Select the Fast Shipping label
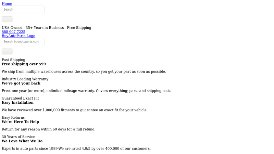The height and width of the screenshot is (154, 274). (x=13, y=60)
